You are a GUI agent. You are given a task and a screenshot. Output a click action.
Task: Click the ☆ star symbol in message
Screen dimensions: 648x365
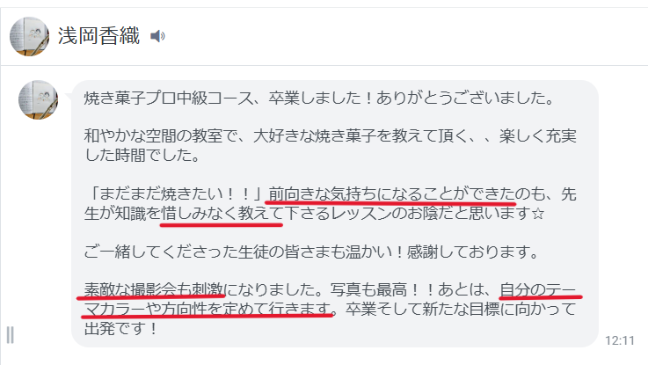(538, 214)
